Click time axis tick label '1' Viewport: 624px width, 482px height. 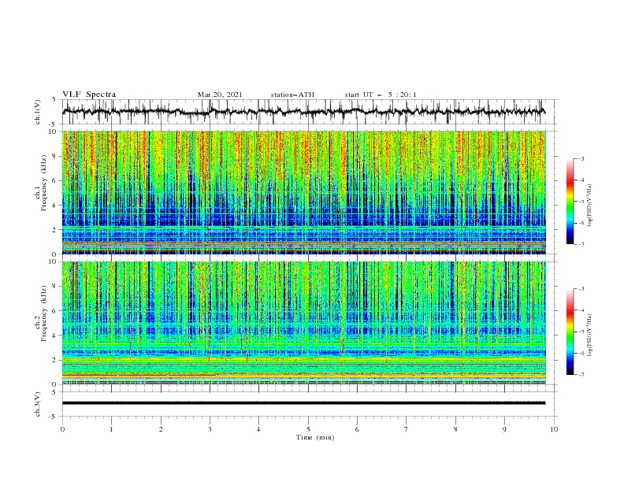pos(111,429)
